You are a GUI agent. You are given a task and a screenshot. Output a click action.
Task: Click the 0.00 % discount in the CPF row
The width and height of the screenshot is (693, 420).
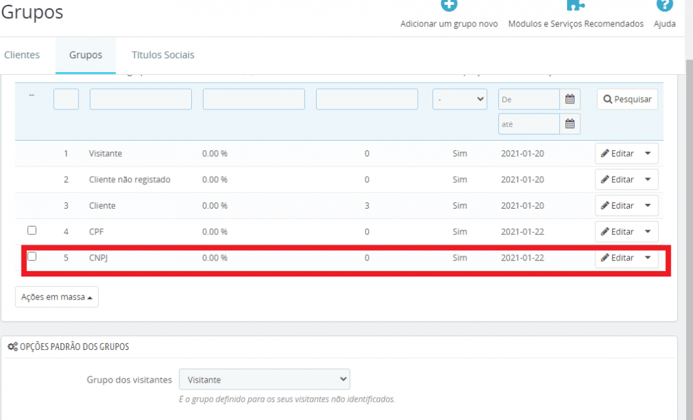[215, 231]
